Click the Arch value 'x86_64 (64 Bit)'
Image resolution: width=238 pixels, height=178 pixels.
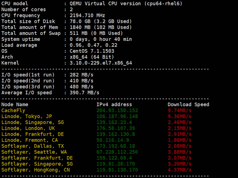pyautogui.click(x=92, y=57)
